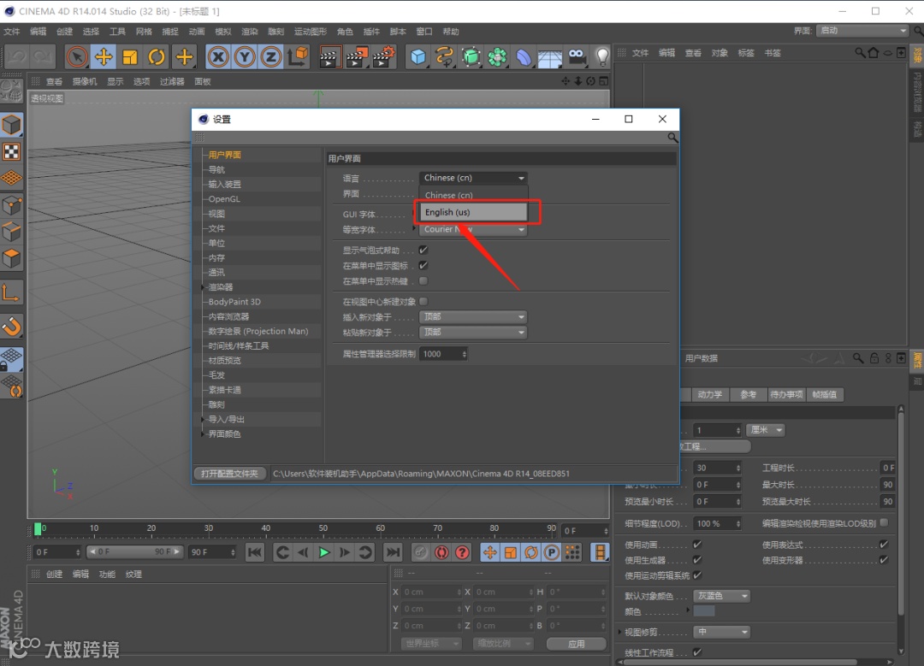Toggle 在菜单中显示图标 checkbox
This screenshot has height=666, width=924.
click(x=423, y=265)
